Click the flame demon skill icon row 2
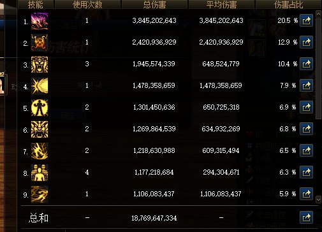 coord(40,43)
